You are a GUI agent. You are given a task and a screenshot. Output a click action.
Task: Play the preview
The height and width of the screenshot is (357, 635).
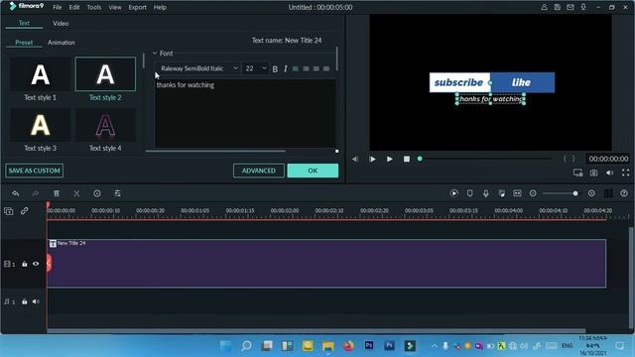[389, 159]
